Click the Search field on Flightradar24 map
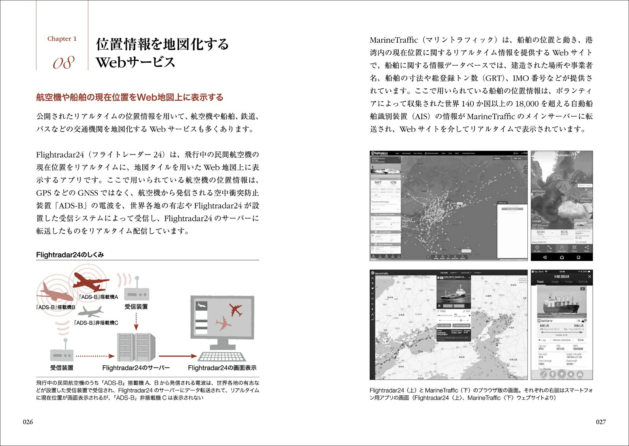This screenshot has width=629, height=446. click(501, 158)
